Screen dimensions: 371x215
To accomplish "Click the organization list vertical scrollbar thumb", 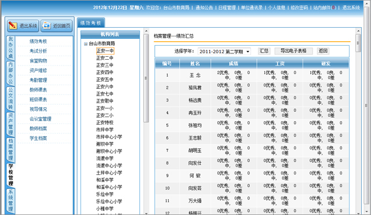I will (146, 78).
